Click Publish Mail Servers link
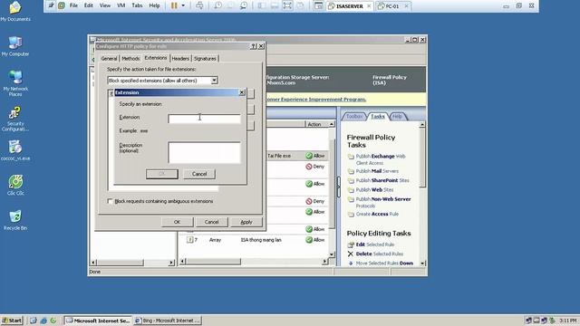 click(x=377, y=171)
